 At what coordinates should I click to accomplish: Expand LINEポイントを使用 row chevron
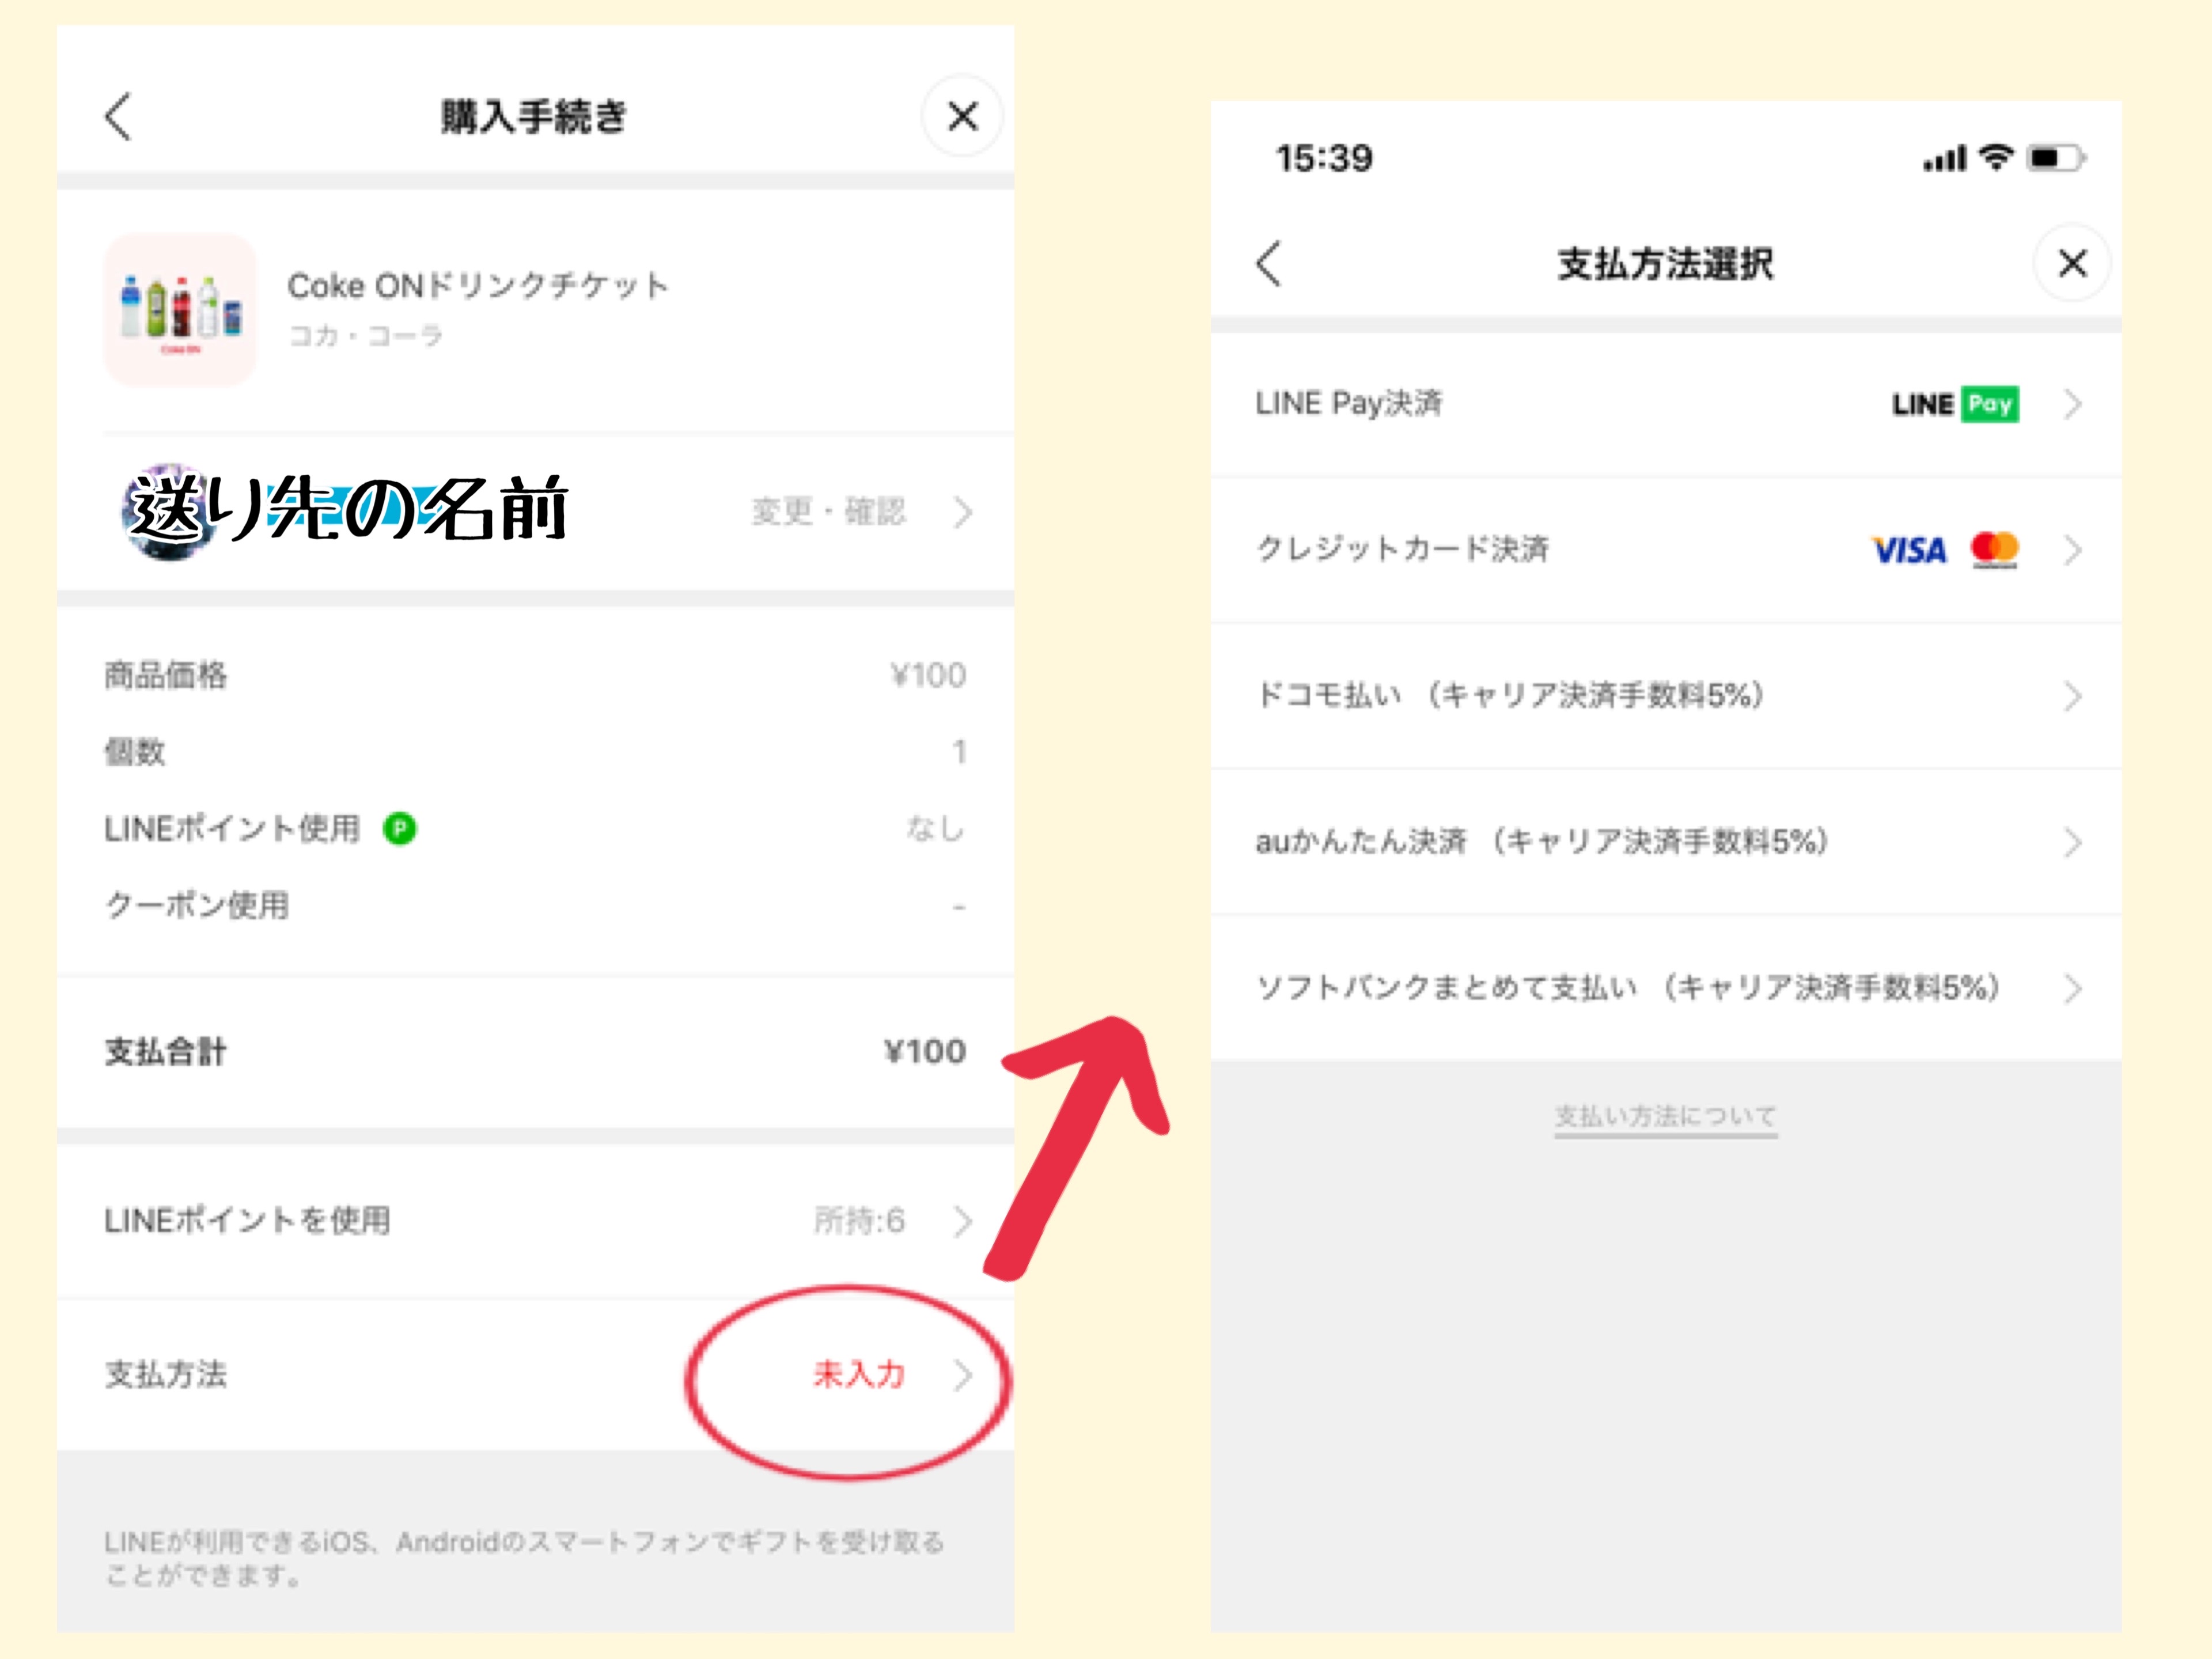962,1221
